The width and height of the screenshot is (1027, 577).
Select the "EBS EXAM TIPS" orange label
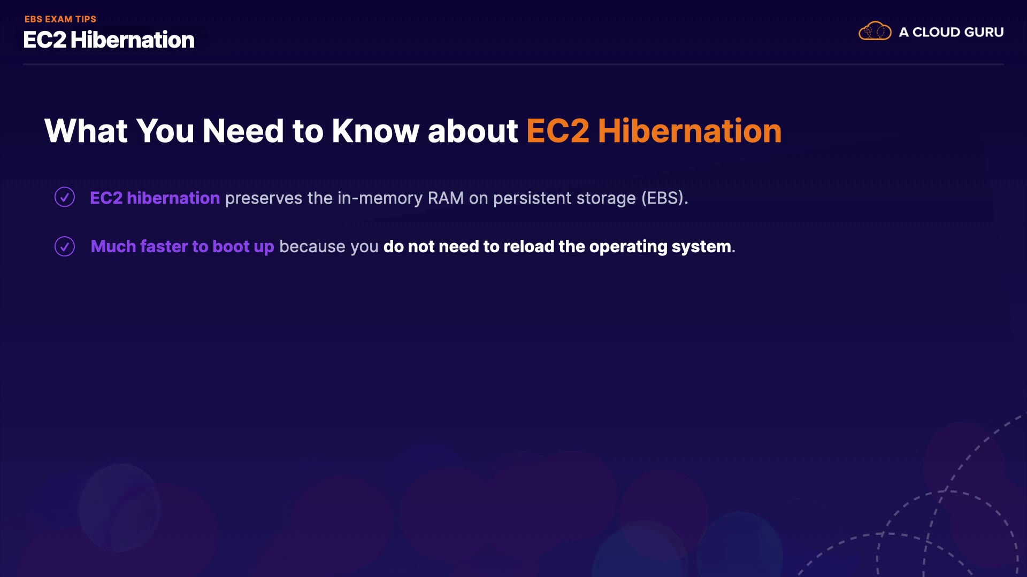click(60, 19)
